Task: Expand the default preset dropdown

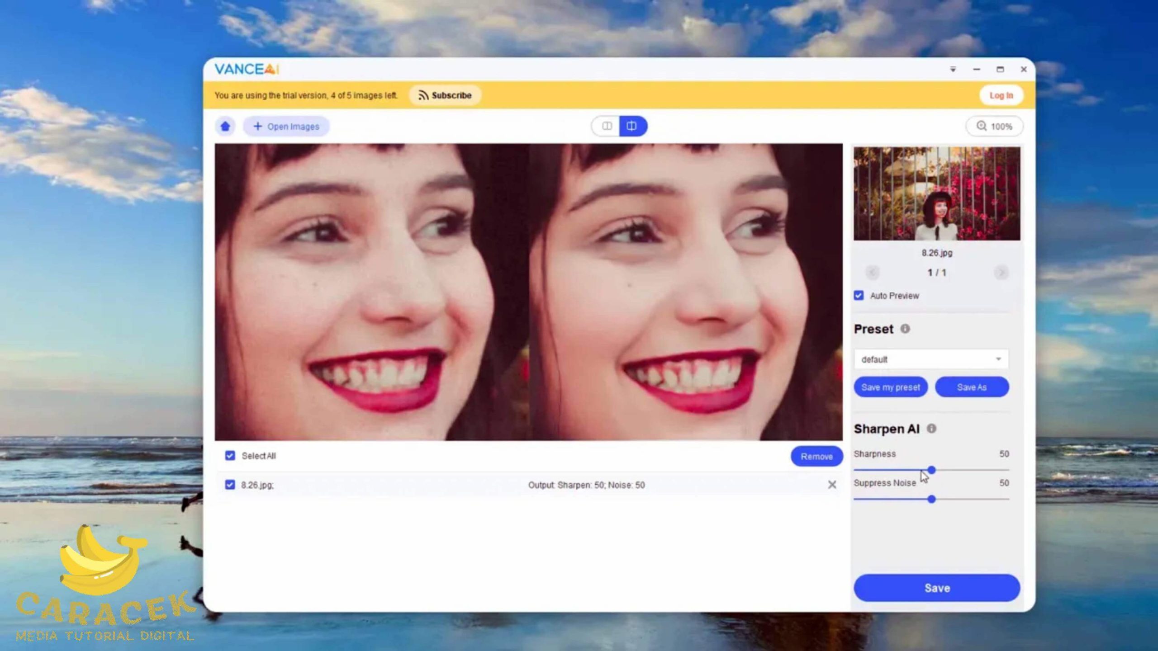Action: pos(931,359)
